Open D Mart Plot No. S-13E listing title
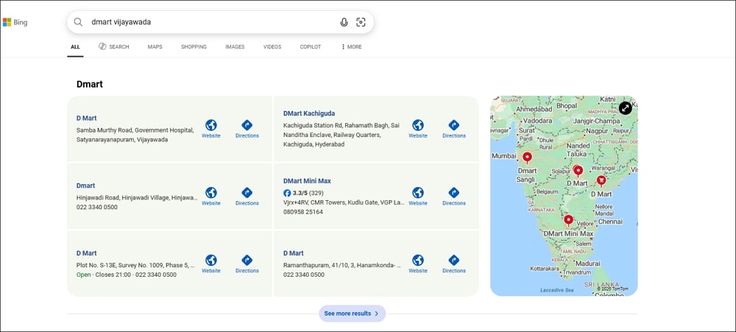Screen dimensions: 736x332 tap(86, 253)
